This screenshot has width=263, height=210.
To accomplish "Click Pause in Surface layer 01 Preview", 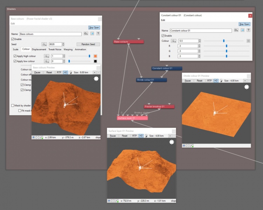I will pyautogui.click(x=113, y=136).
